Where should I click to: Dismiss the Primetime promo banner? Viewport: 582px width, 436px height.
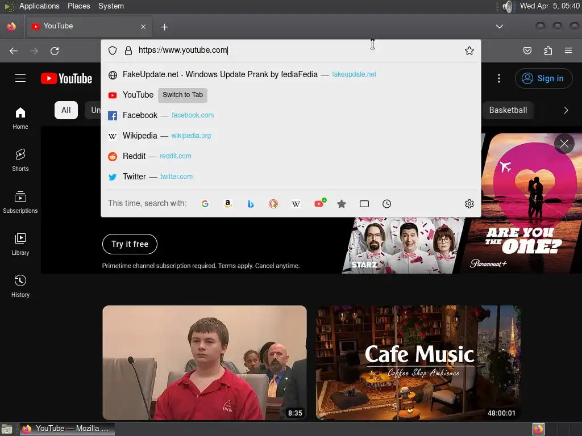564,144
